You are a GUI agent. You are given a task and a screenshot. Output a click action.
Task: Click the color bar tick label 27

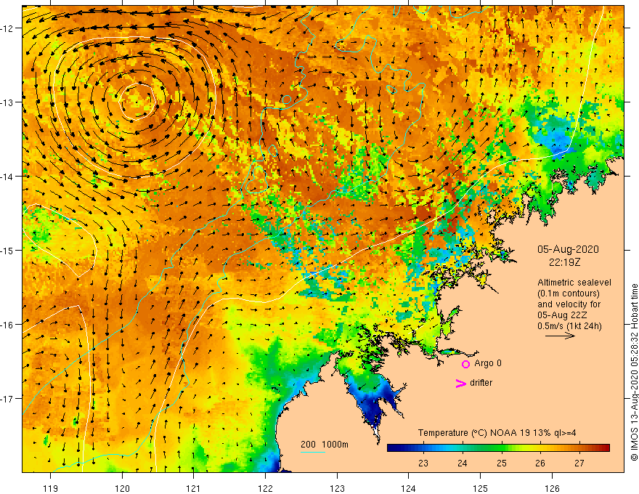(579, 463)
